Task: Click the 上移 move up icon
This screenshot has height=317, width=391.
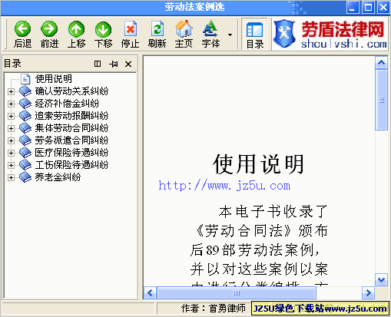Action: click(x=76, y=29)
